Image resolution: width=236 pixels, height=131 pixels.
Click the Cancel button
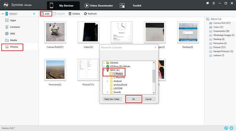148,99
